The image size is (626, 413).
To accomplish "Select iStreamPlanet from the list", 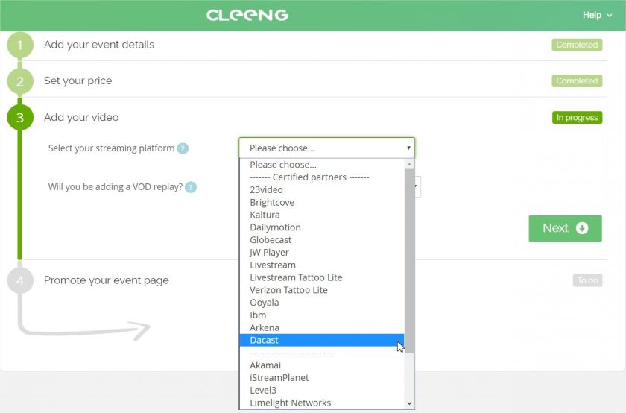I will click(322, 377).
